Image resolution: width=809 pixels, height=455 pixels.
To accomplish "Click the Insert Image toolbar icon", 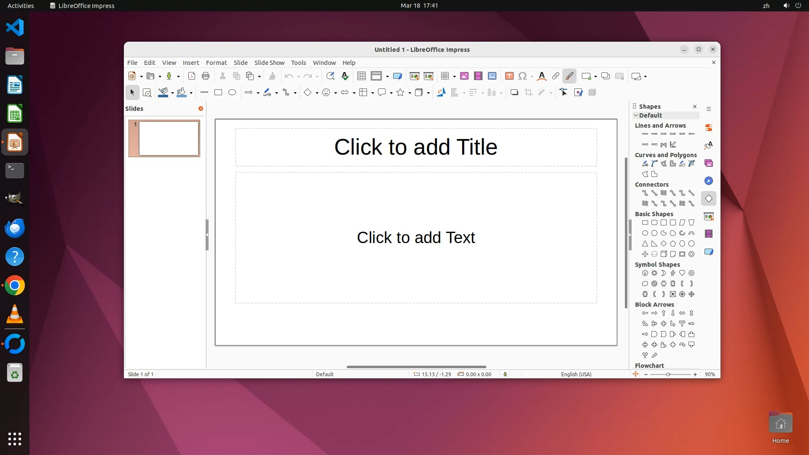I will coord(464,76).
